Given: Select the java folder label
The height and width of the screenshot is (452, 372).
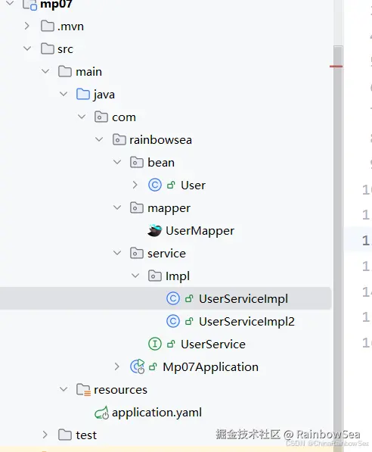Looking at the screenshot, I should click(104, 95).
